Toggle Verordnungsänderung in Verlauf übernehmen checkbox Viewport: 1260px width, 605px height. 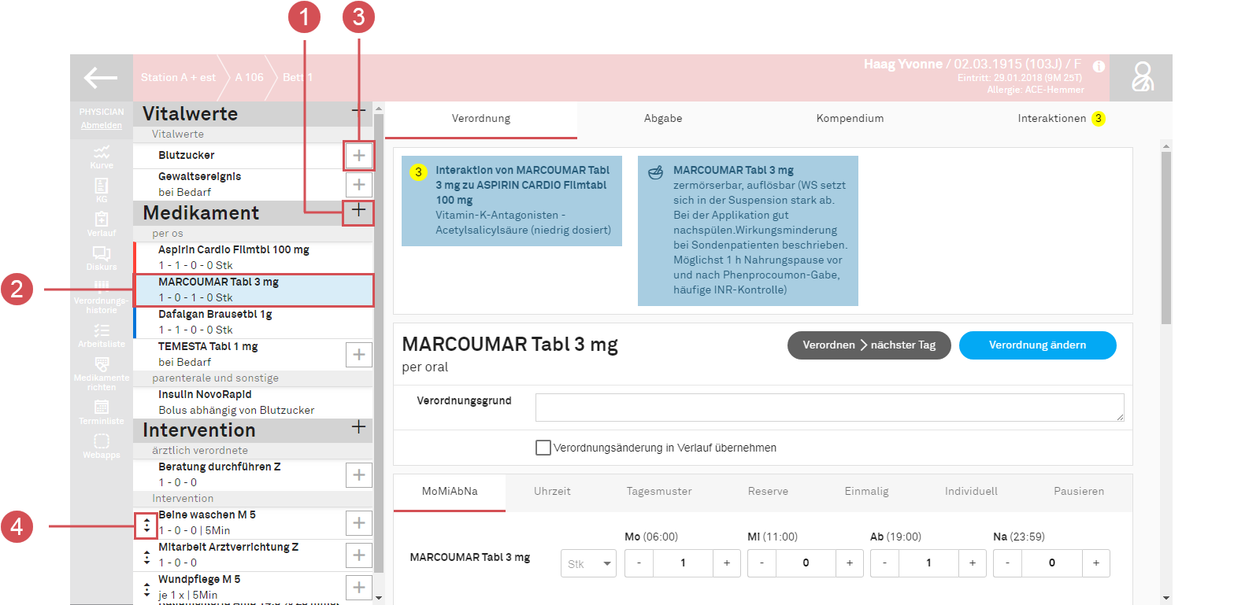pyautogui.click(x=543, y=448)
